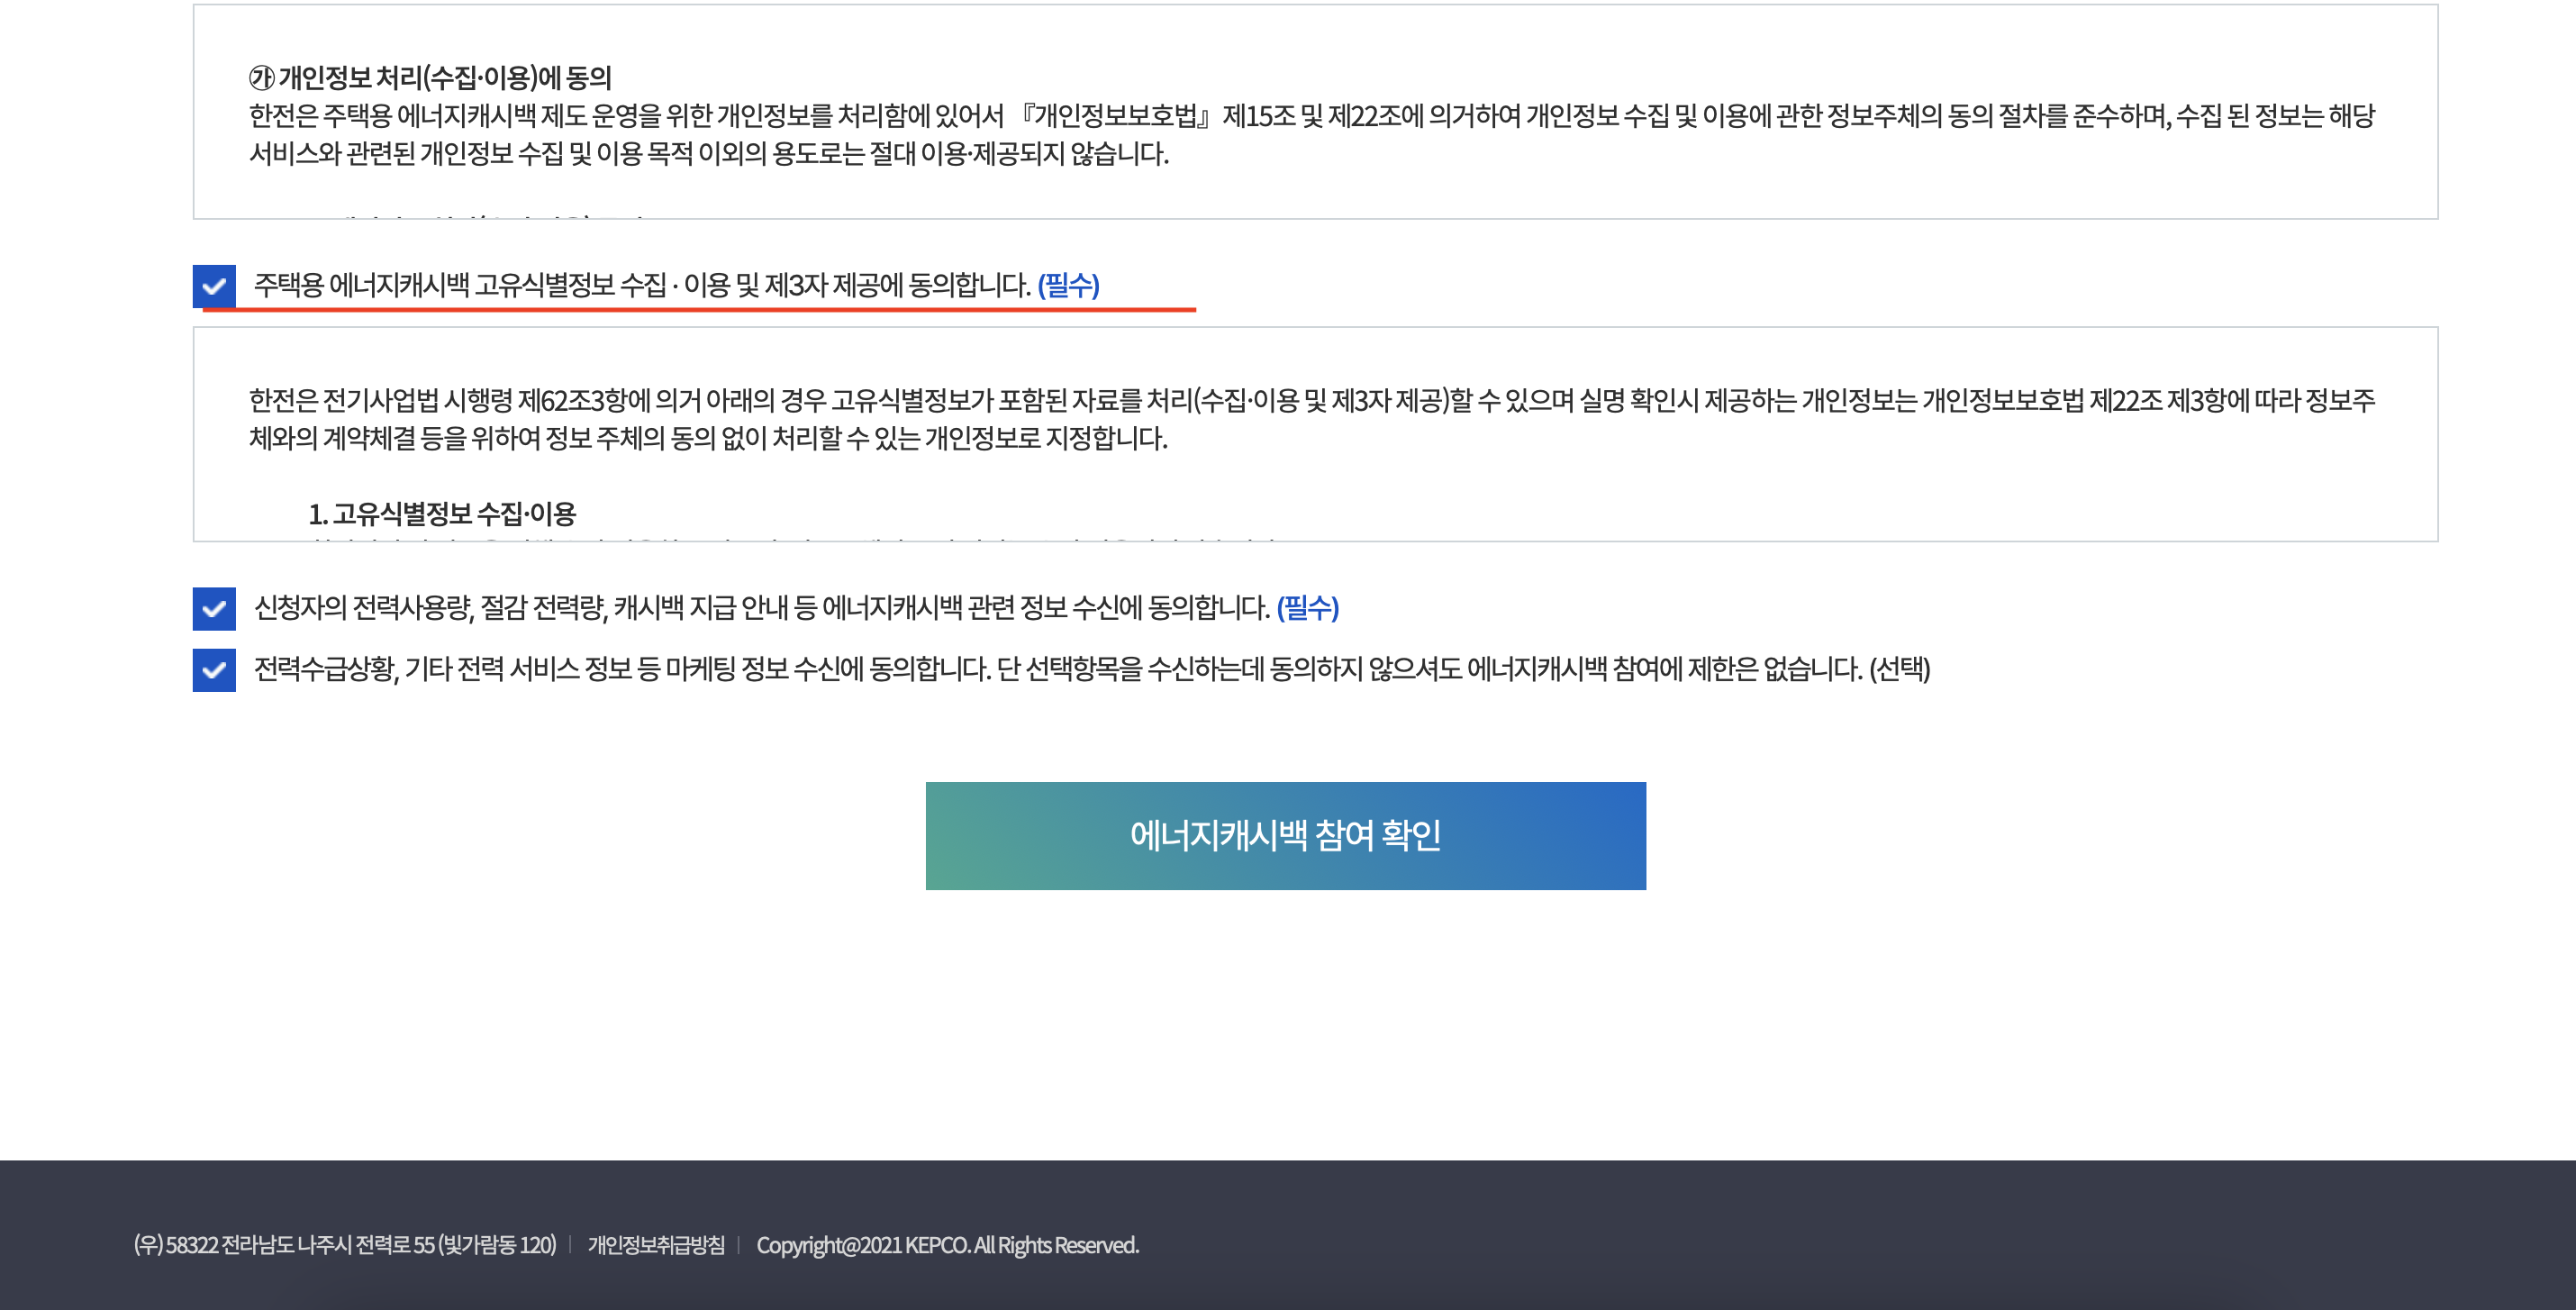Disable the optional 마케팅 정보 수신 checkbox

pyautogui.click(x=214, y=670)
